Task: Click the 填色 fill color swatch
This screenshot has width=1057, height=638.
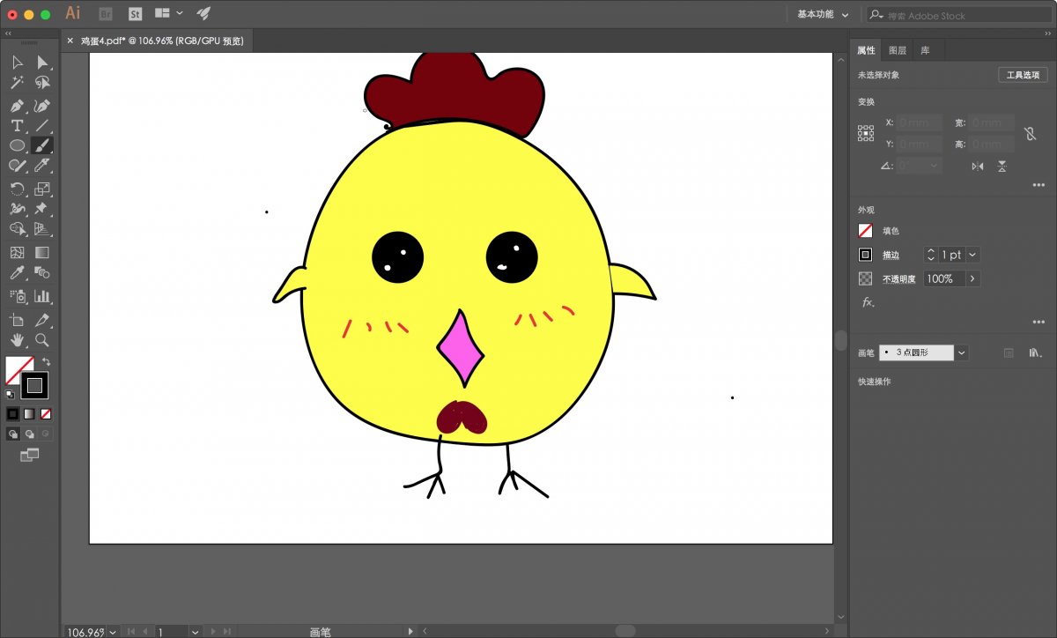Action: pos(866,231)
